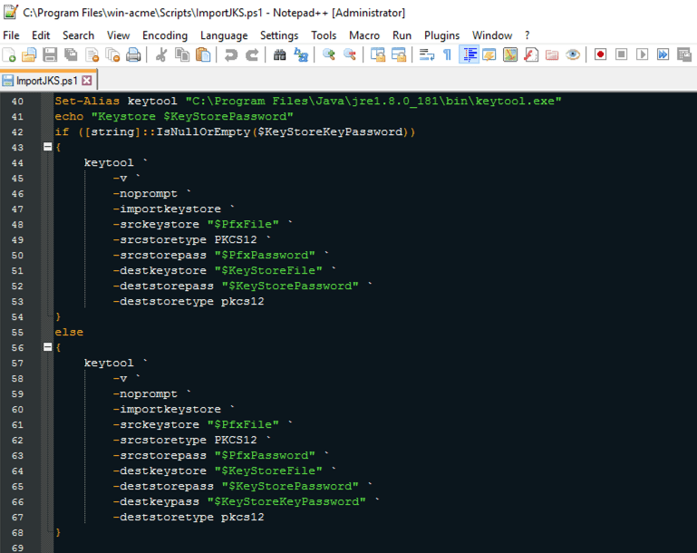Click the "echo" command on line 41

click(69, 116)
